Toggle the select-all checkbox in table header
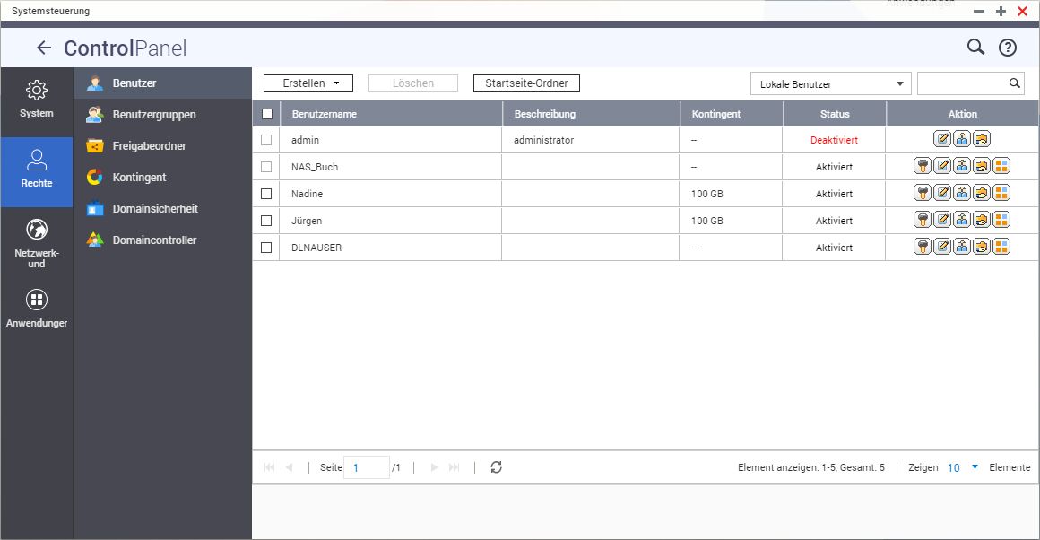This screenshot has height=540, width=1040. 266,114
